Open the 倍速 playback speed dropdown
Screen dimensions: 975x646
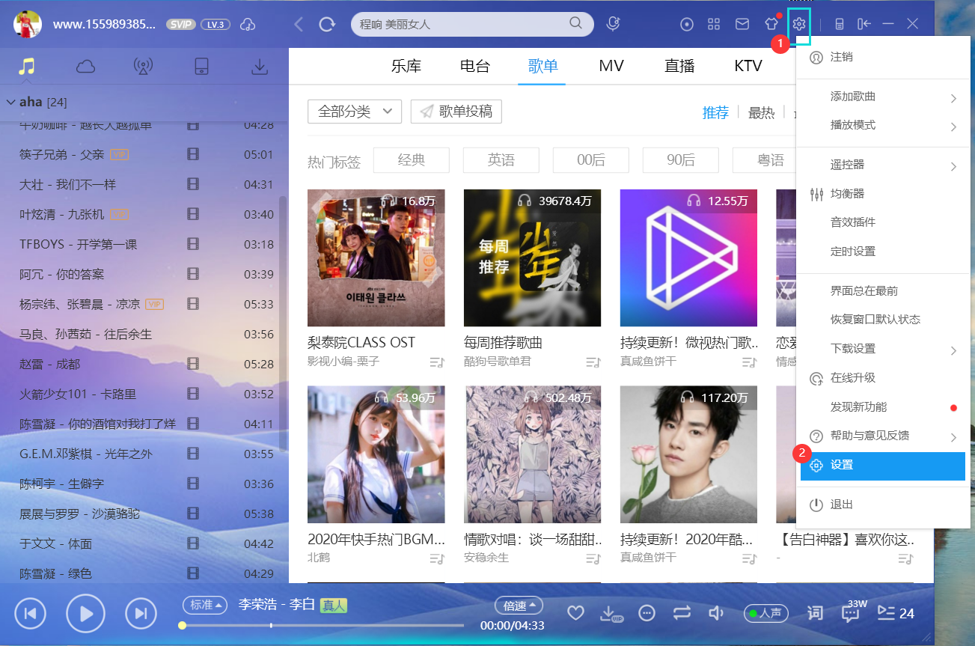[519, 606]
